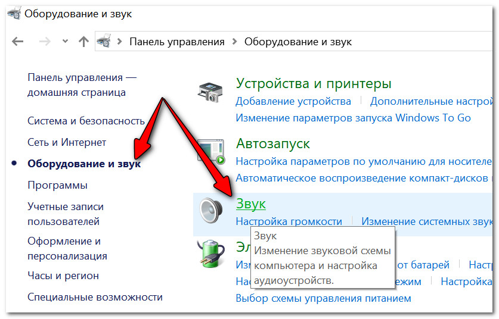Select Программы in the left sidebar
The height and width of the screenshot is (319, 499).
(57, 185)
